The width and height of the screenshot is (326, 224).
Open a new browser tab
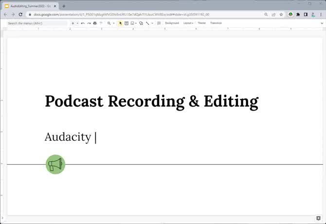(64, 6)
